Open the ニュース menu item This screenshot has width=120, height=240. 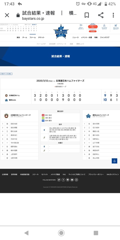(75, 37)
